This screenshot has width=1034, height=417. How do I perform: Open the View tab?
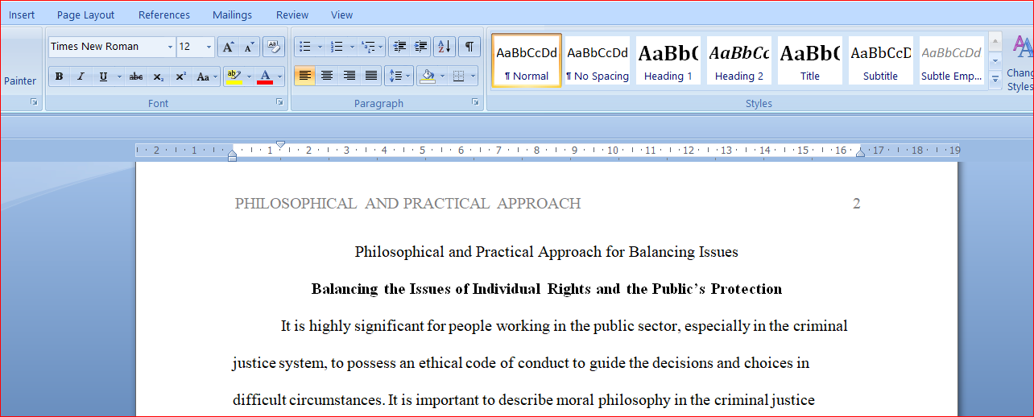(342, 14)
